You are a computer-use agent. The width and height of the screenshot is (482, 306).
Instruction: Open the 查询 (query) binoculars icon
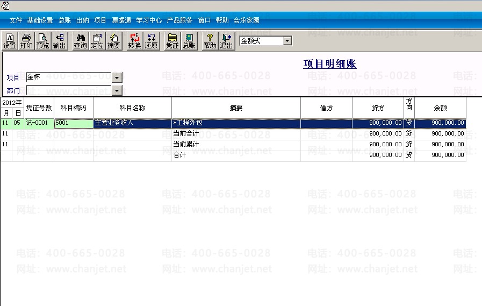tap(80, 41)
